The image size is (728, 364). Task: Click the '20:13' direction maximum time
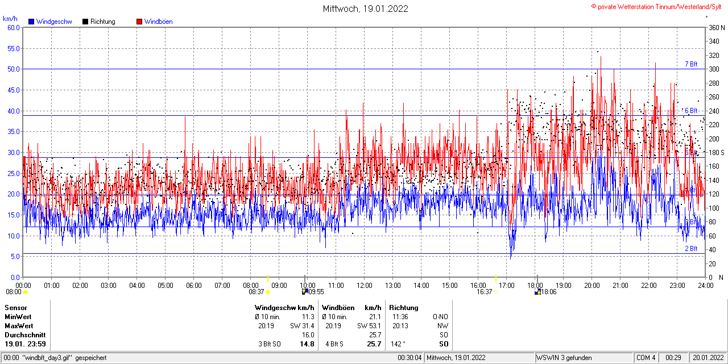(x=400, y=326)
